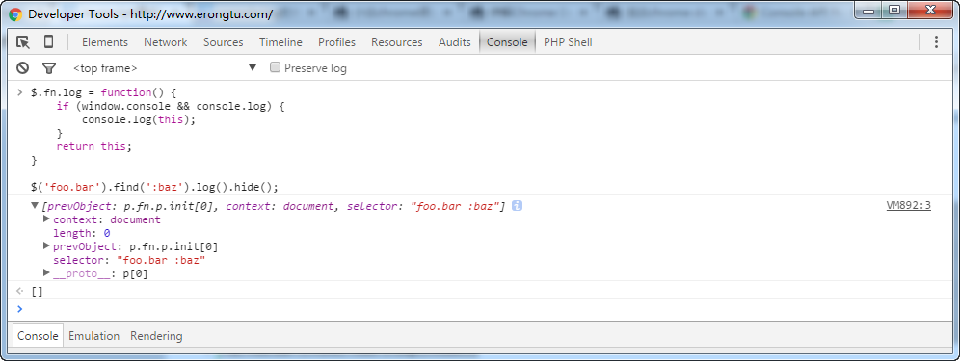This screenshot has height=361, width=960.
Task: Switch to the Elements tab
Action: [105, 42]
